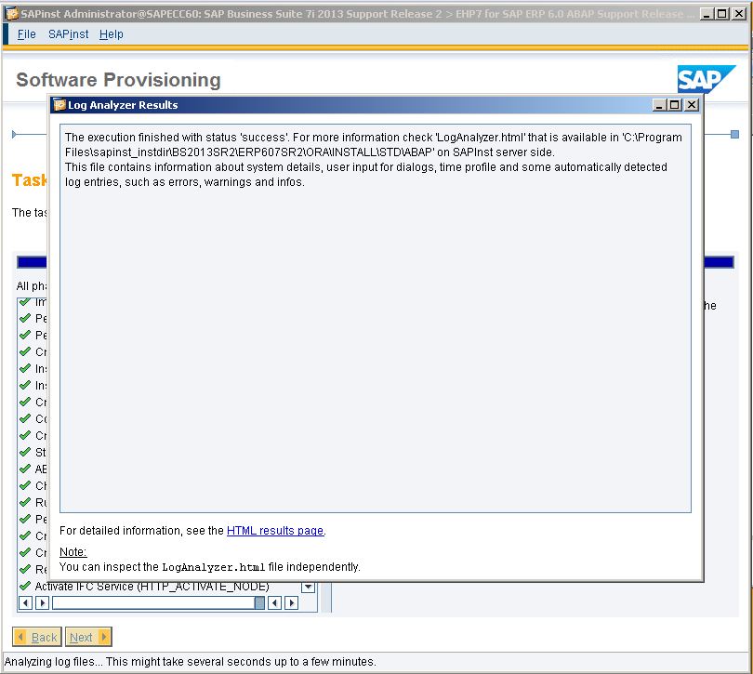Open the SAPinst menu
Screen dimensions: 753x674
click(68, 34)
